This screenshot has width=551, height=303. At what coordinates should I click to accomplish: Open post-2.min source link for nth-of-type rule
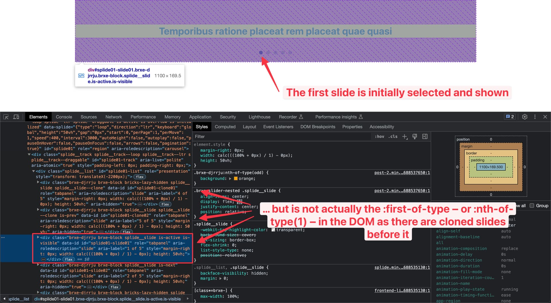(402, 173)
